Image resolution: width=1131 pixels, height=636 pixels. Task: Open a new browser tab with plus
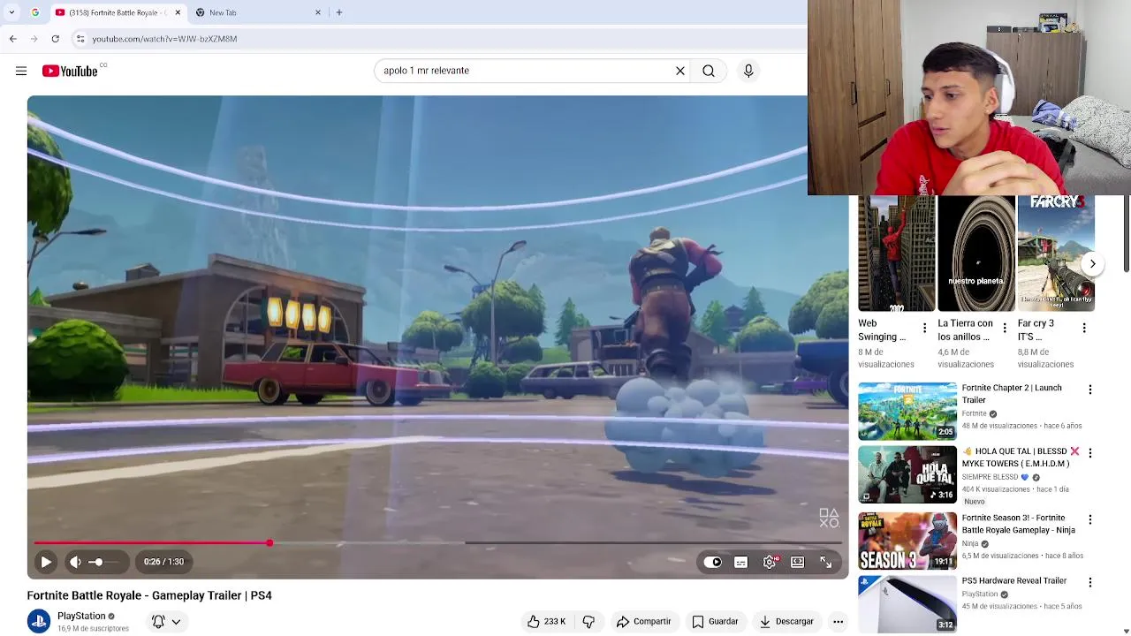click(339, 12)
